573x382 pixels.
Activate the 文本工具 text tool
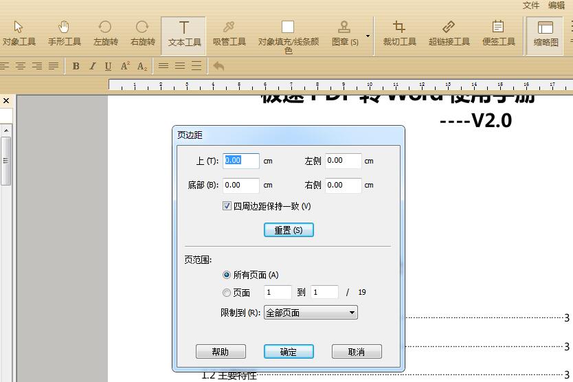[x=184, y=36]
